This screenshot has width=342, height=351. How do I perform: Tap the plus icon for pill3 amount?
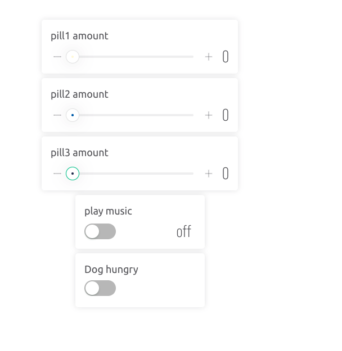click(x=209, y=174)
